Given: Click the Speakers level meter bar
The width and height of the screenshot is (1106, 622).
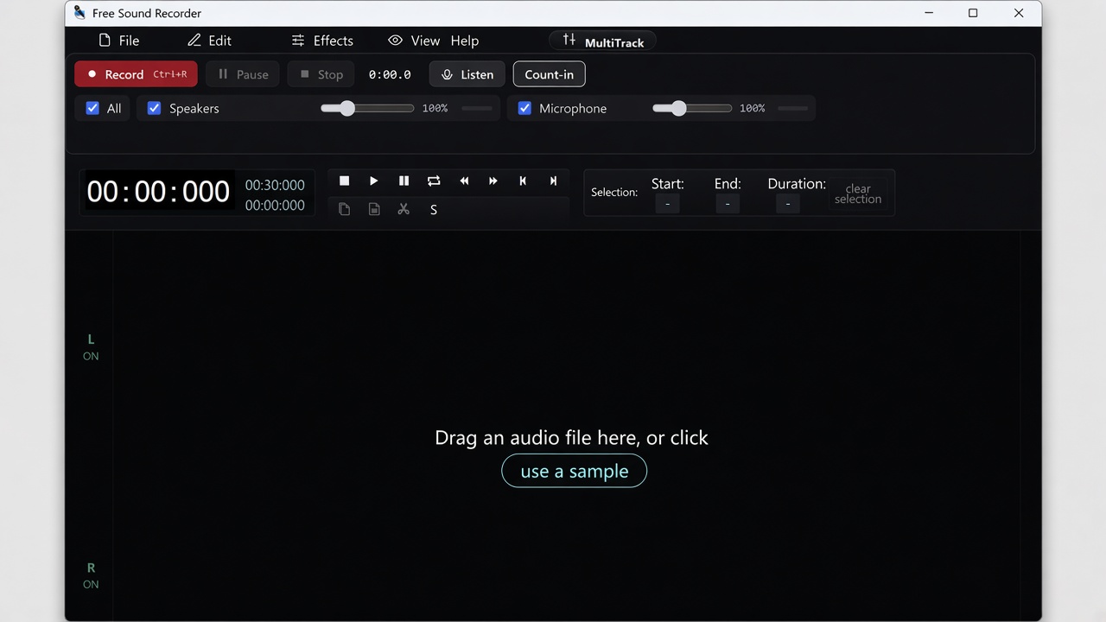Looking at the screenshot, I should click(x=477, y=108).
